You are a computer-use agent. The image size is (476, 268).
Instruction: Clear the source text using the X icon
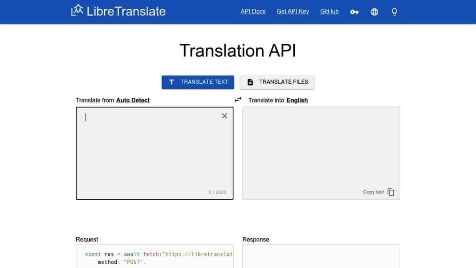coord(225,115)
